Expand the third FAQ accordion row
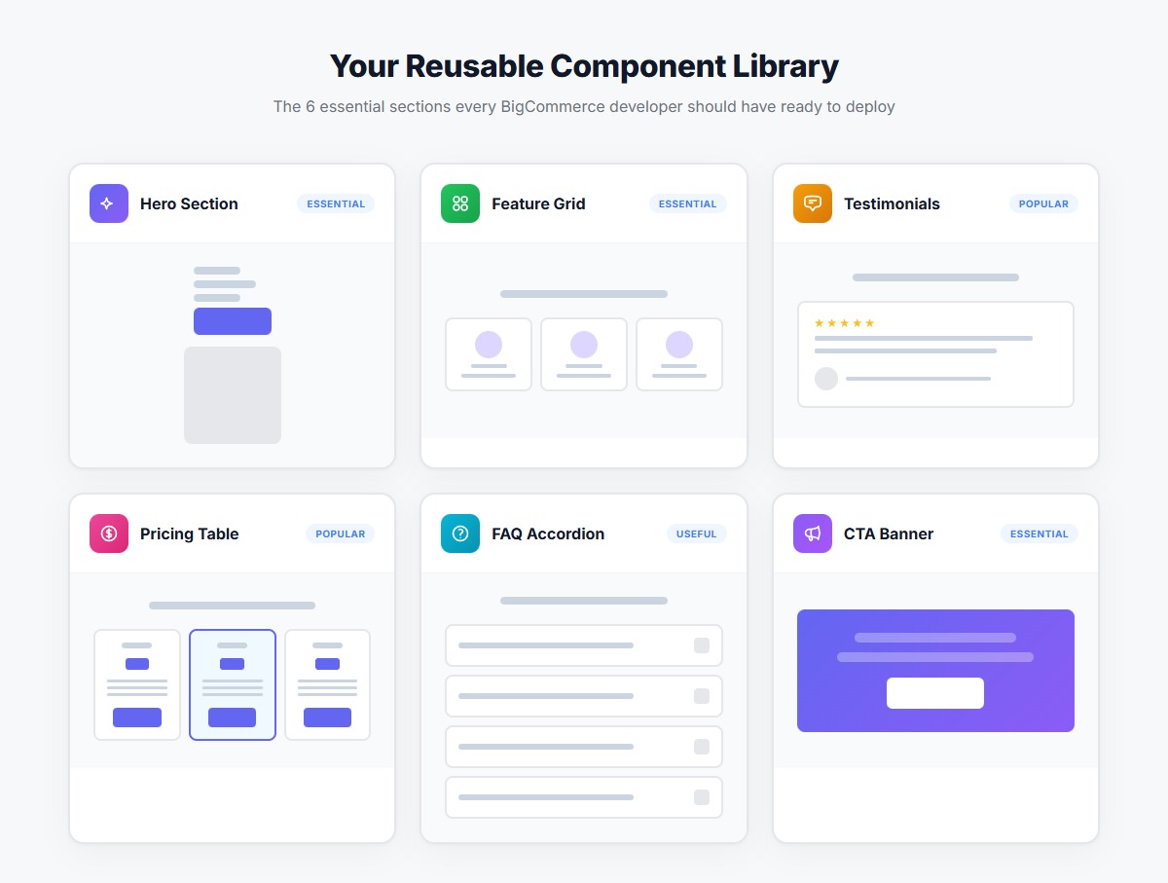 pyautogui.click(x=583, y=747)
